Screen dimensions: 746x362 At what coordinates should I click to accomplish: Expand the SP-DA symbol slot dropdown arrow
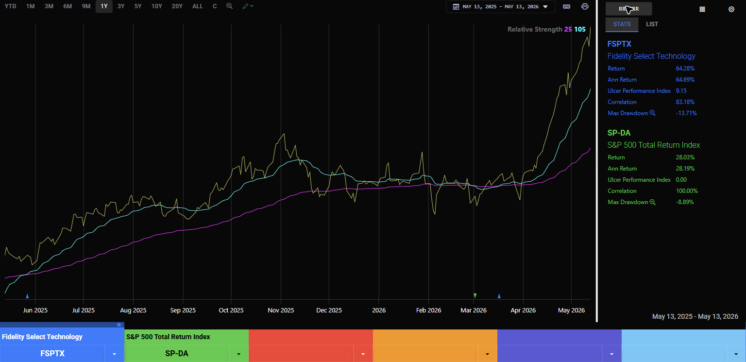point(239,354)
